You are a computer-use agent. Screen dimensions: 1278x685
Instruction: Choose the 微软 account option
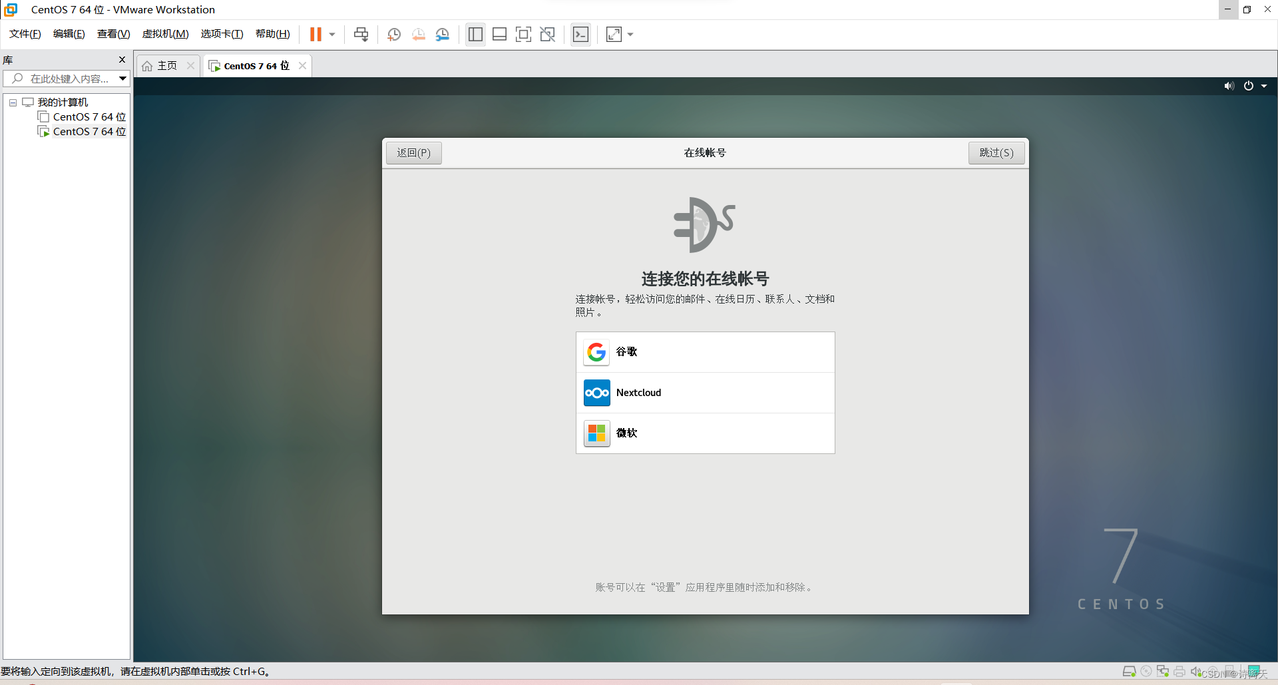pos(705,433)
